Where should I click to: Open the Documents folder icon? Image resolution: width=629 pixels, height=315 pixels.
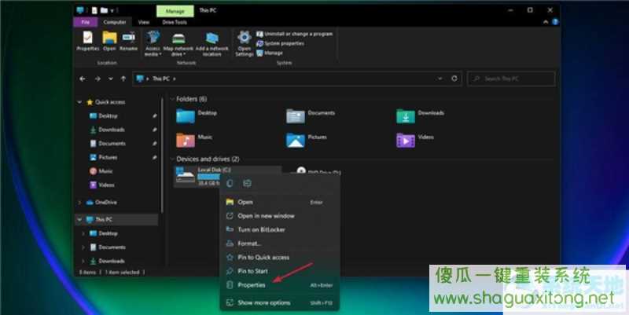point(296,116)
